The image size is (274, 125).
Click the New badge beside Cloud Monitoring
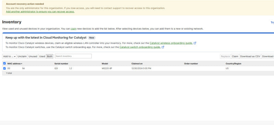[91, 38]
